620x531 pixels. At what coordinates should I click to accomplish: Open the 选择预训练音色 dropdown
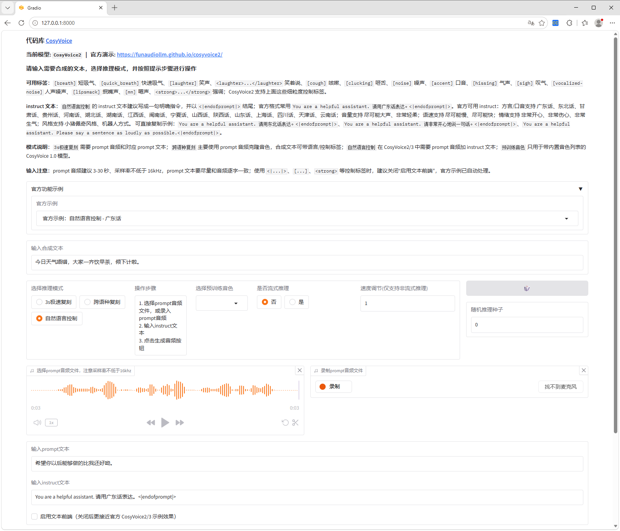click(x=222, y=303)
